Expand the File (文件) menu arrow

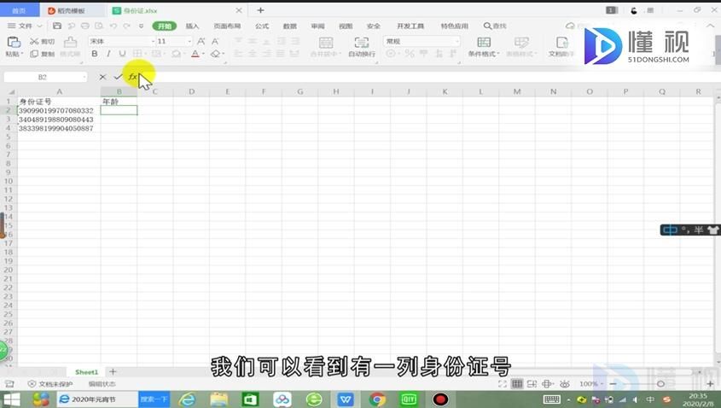[39, 26]
